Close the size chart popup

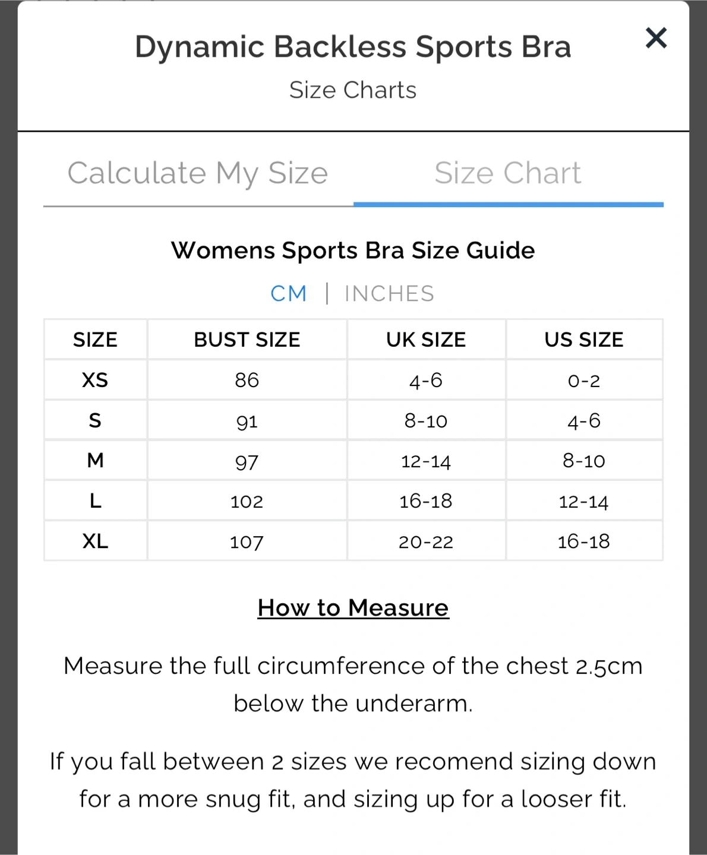coord(656,38)
